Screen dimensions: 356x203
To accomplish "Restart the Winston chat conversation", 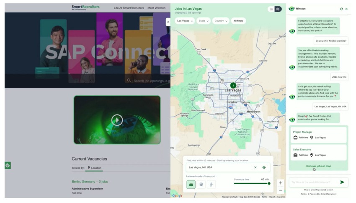I will pyautogui.click(x=341, y=9).
